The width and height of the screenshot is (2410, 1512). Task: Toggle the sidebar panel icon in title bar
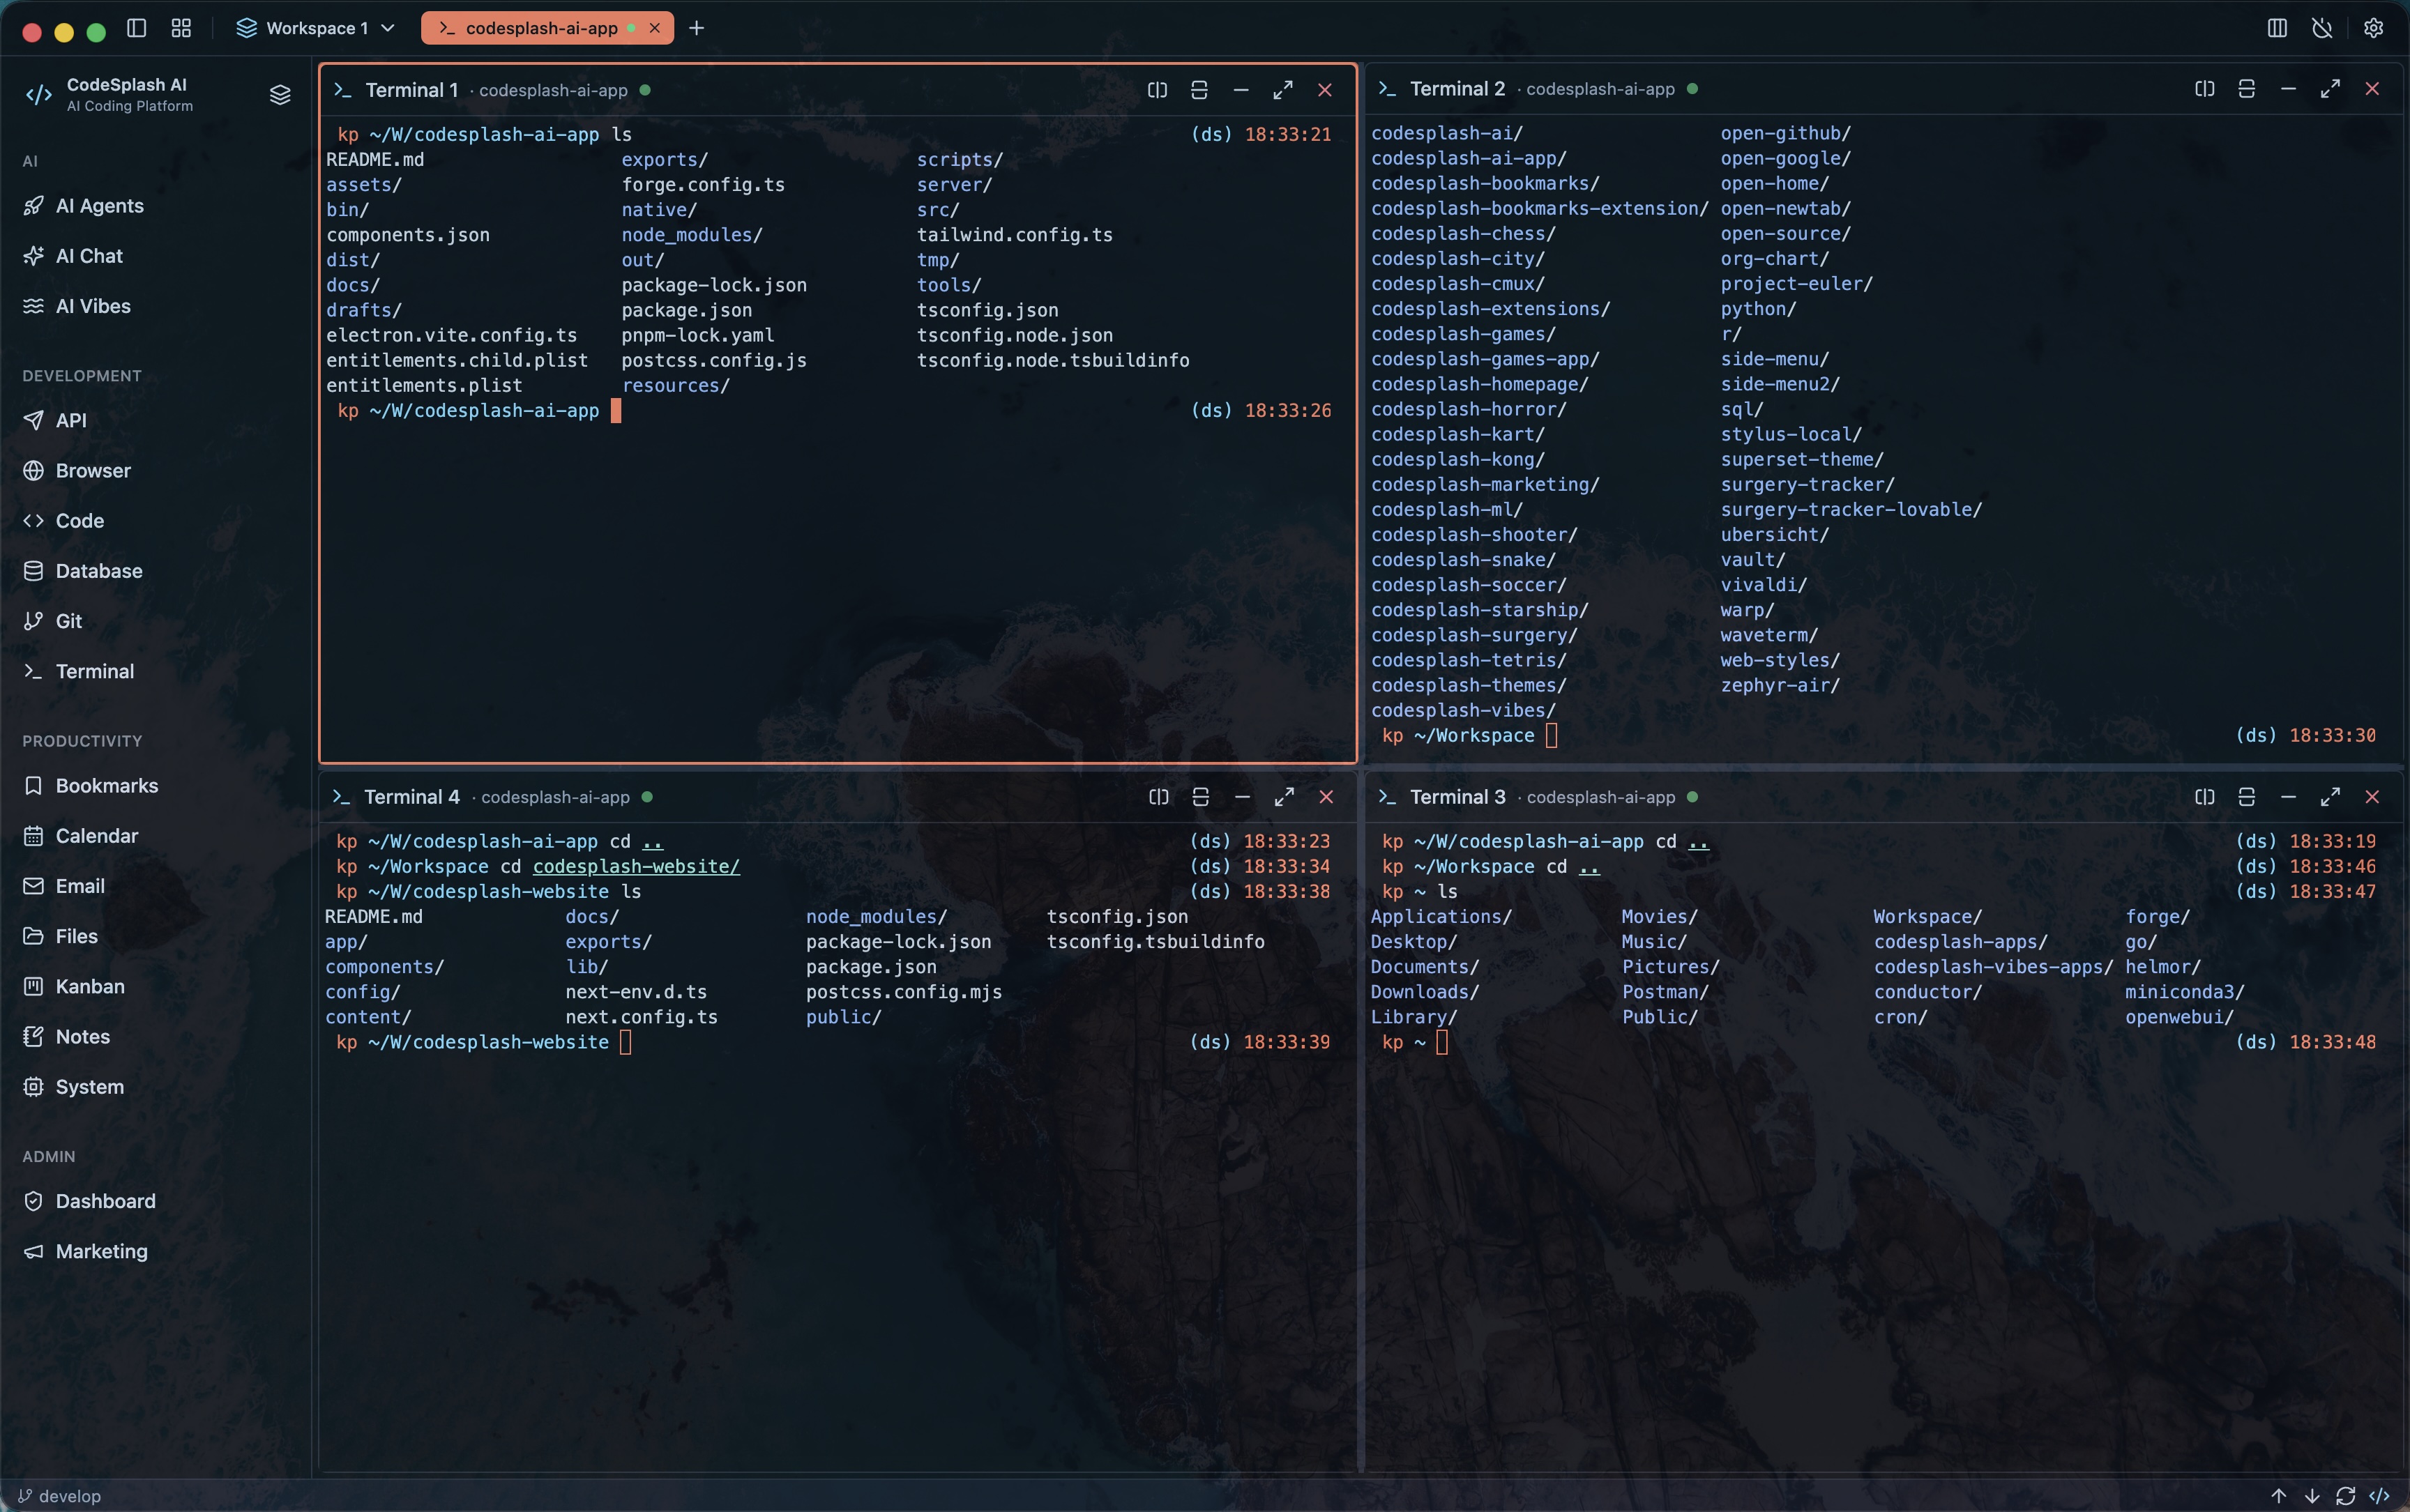(x=137, y=28)
